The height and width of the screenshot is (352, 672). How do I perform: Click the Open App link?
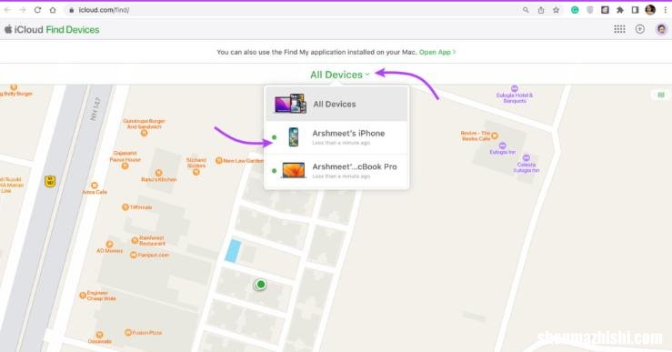437,52
